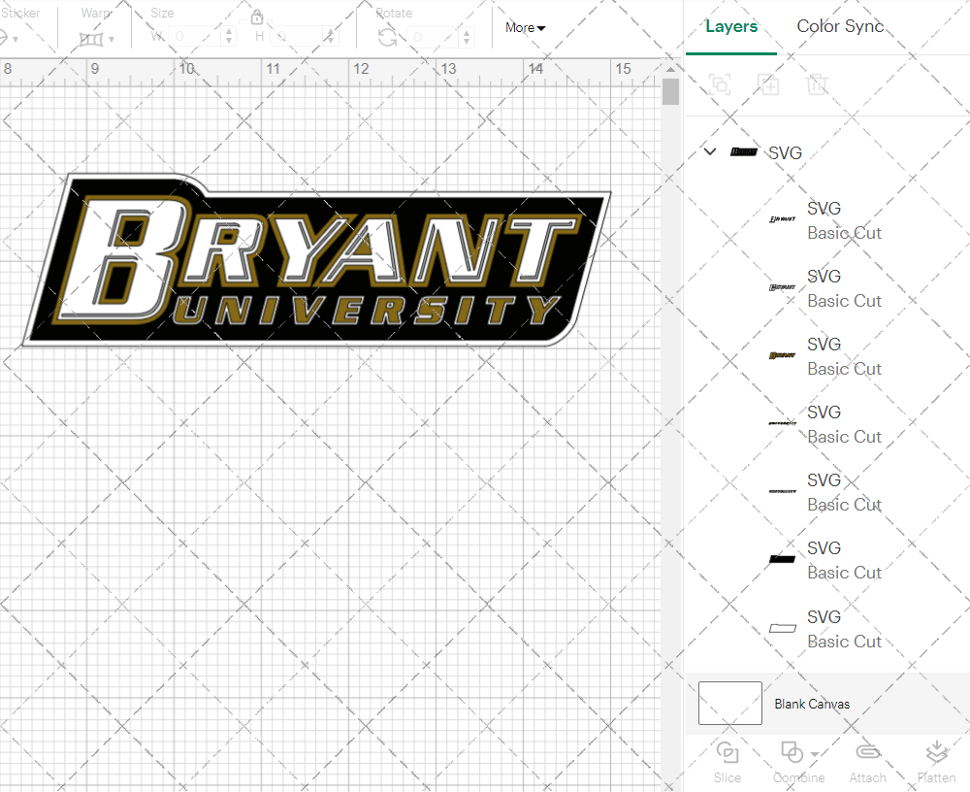Collapse the SVG layer group
970x792 pixels.
click(x=709, y=151)
